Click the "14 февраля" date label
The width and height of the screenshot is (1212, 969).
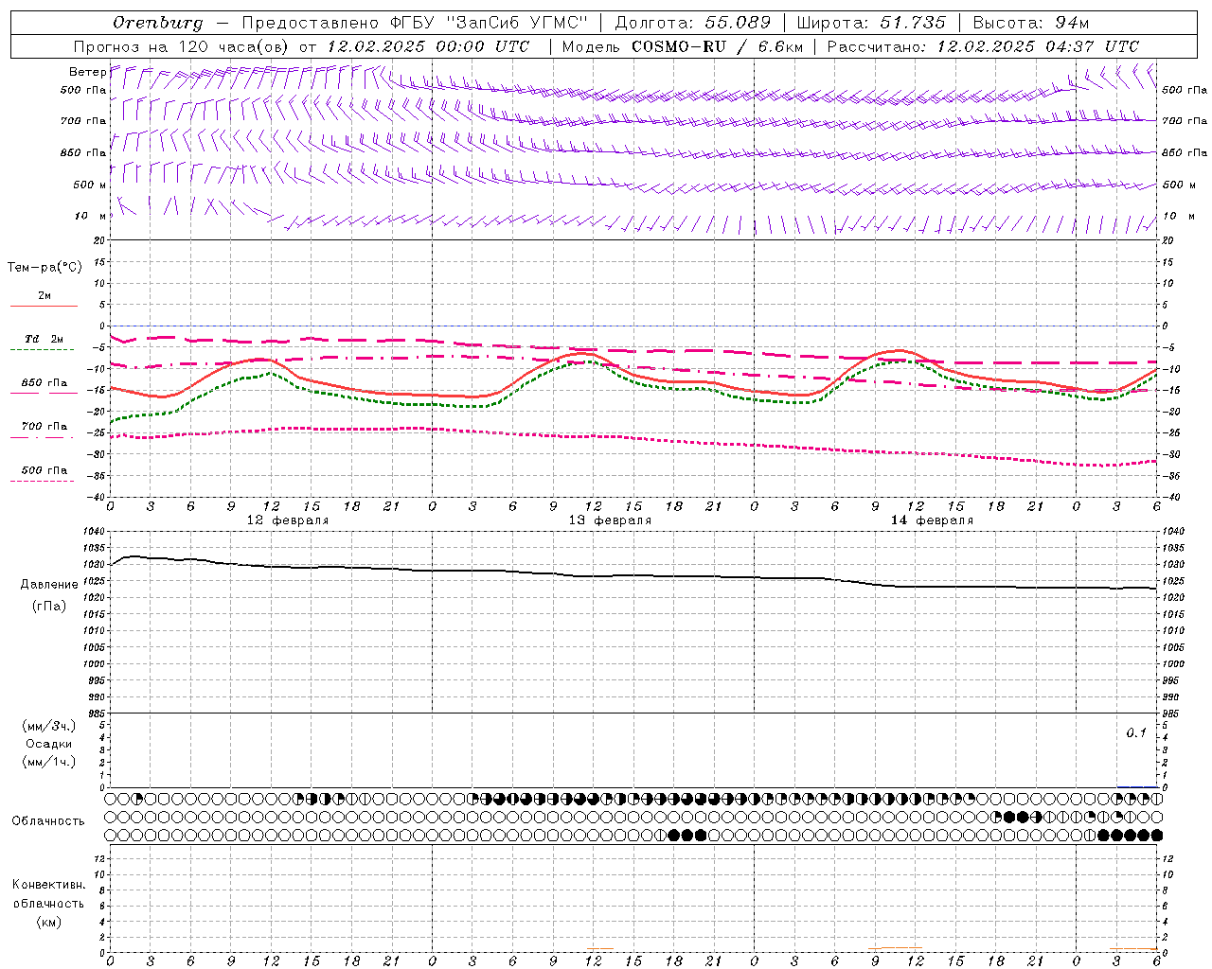pyautogui.click(x=932, y=520)
